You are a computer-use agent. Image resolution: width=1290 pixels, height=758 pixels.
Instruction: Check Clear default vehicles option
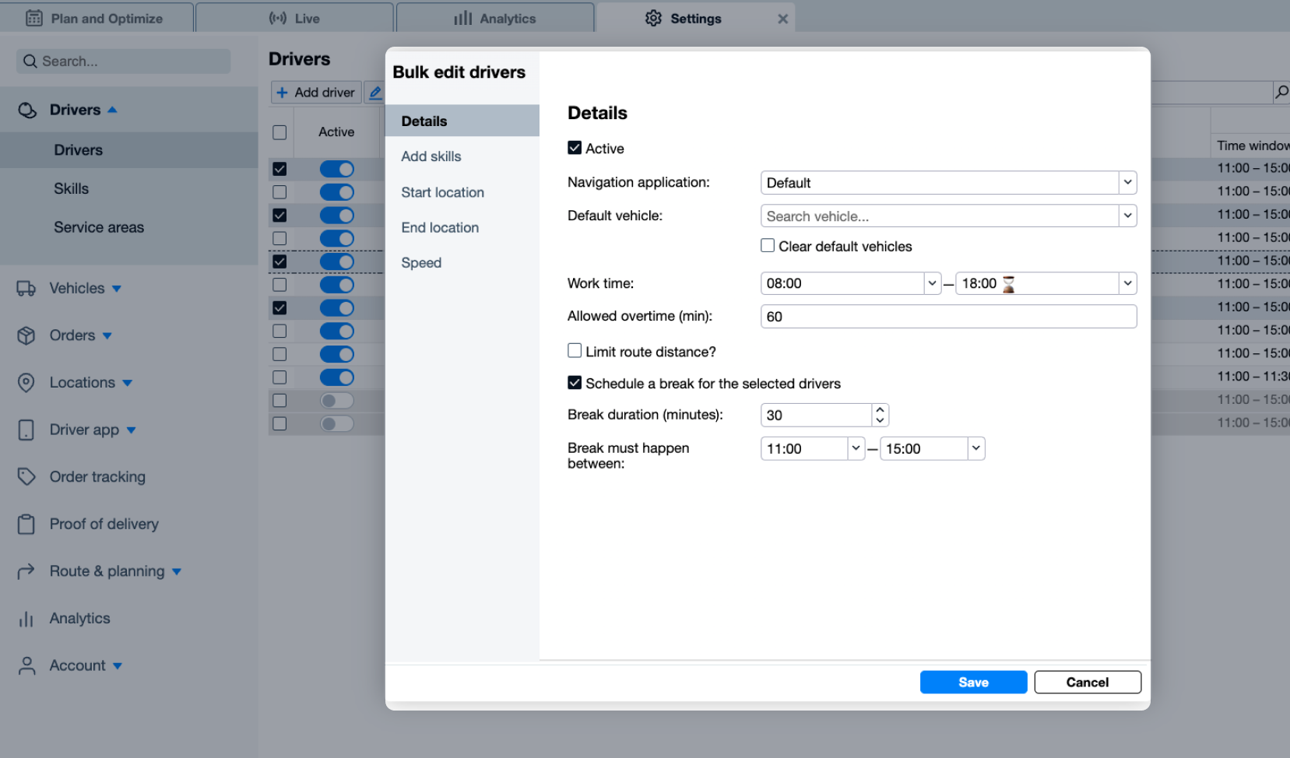coord(768,246)
